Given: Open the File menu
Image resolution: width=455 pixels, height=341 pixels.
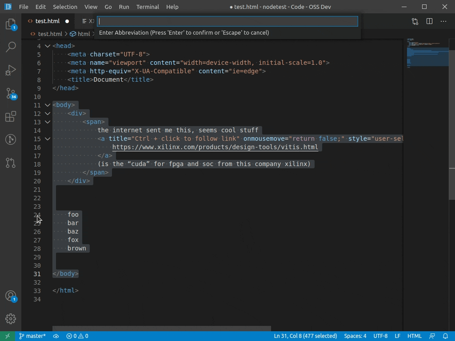Looking at the screenshot, I should tap(24, 7).
